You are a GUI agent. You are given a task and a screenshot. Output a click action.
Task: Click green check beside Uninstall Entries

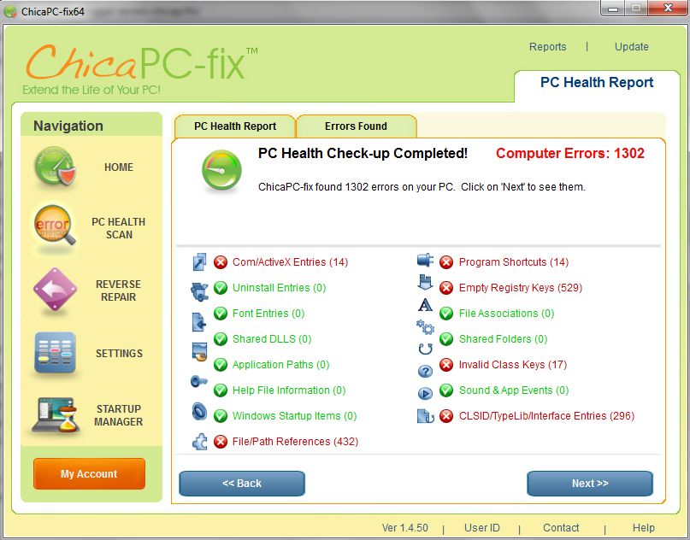click(x=221, y=288)
